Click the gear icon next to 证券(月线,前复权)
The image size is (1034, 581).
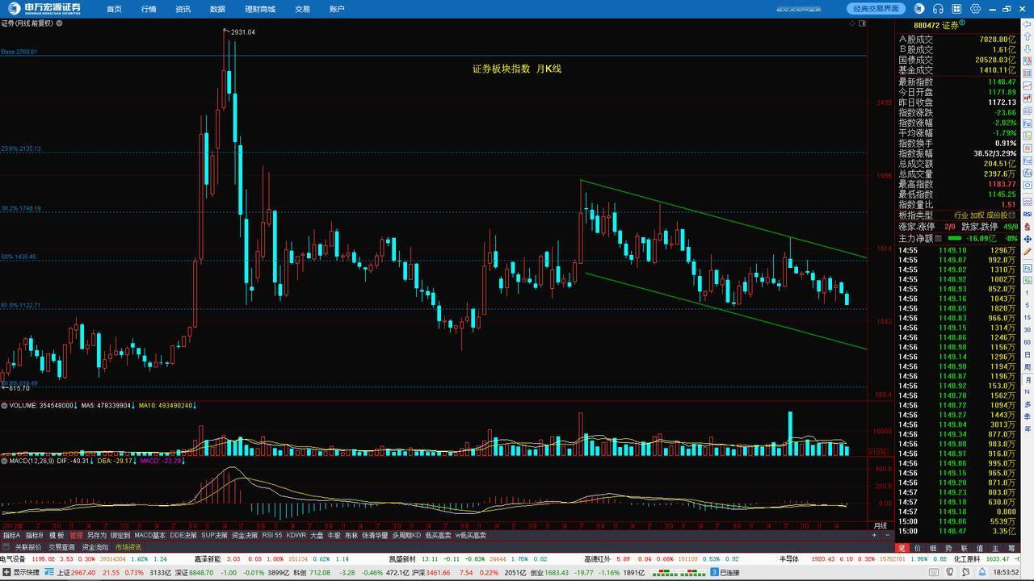[x=59, y=23]
